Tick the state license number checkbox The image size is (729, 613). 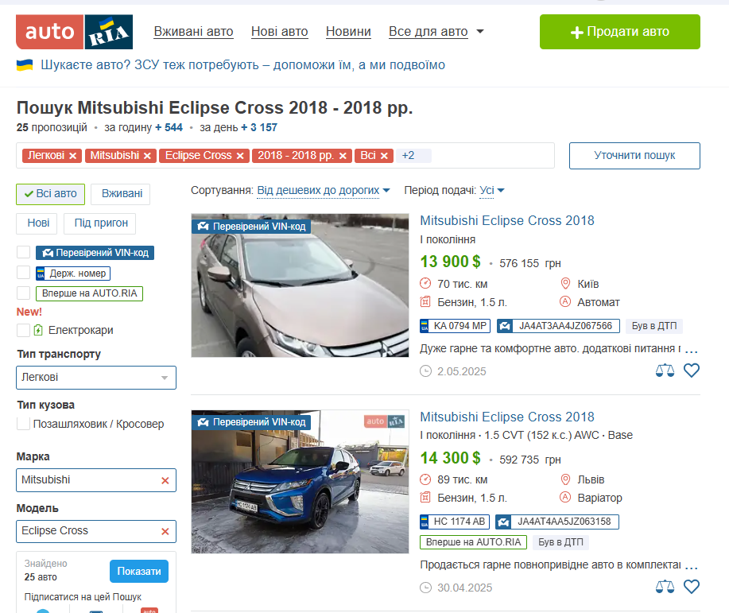coord(24,273)
